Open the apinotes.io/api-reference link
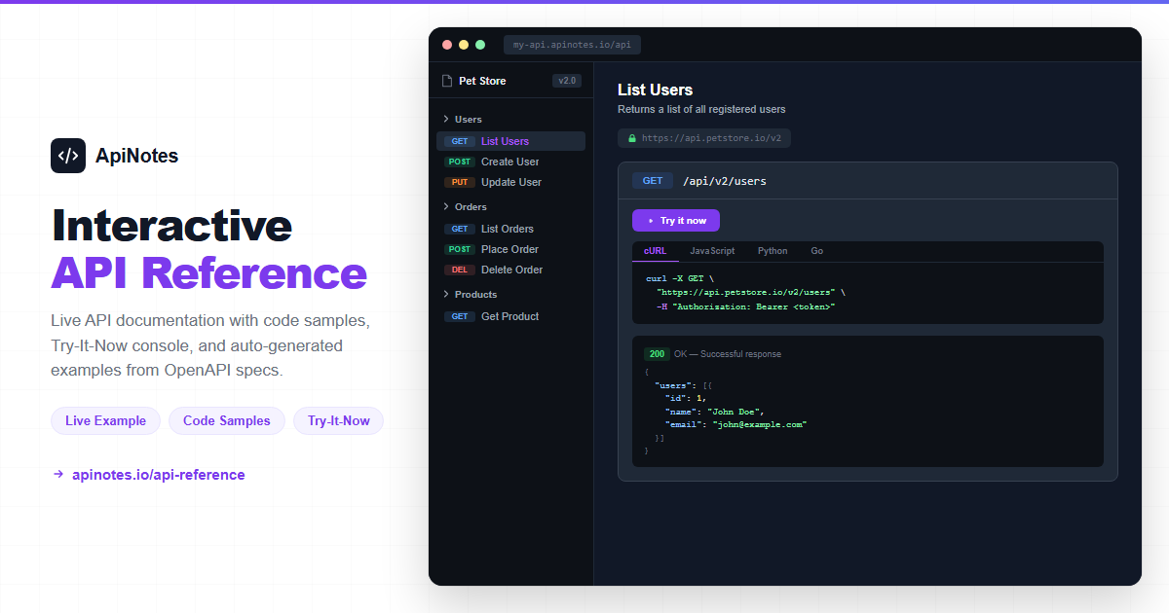The height and width of the screenshot is (613, 1169). [158, 475]
